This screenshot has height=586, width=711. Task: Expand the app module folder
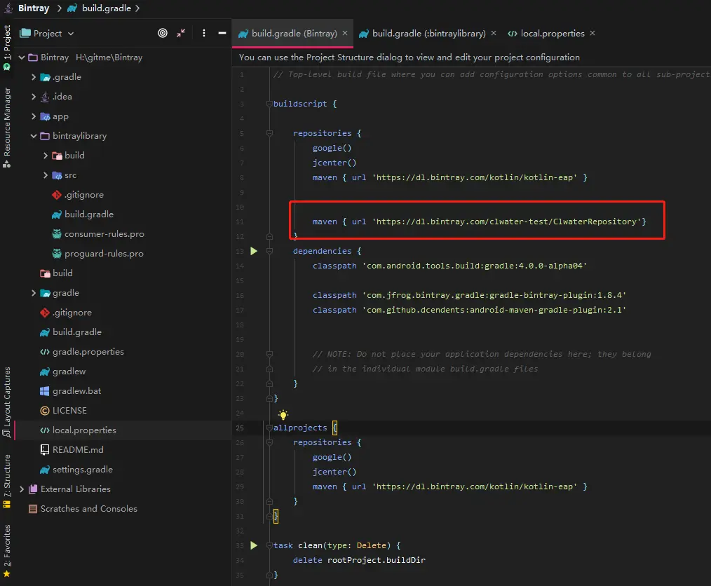coord(34,116)
